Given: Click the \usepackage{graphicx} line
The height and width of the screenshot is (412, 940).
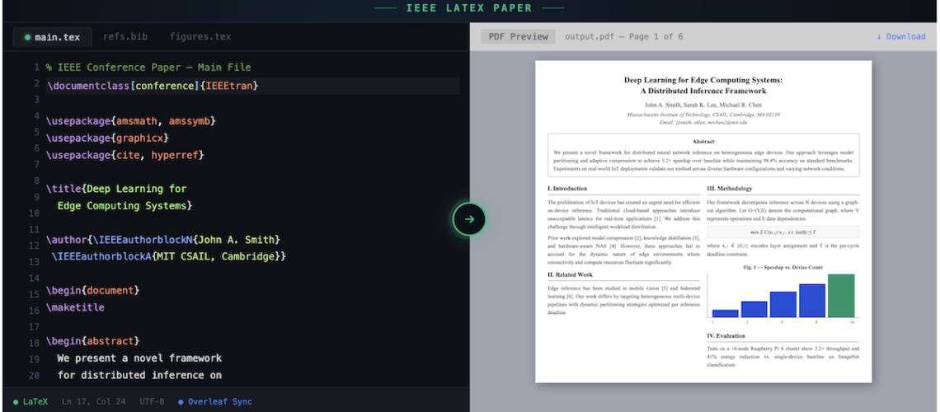Looking at the screenshot, I should pyautogui.click(x=107, y=138).
